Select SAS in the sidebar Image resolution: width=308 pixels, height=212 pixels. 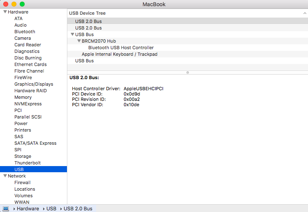click(x=18, y=137)
